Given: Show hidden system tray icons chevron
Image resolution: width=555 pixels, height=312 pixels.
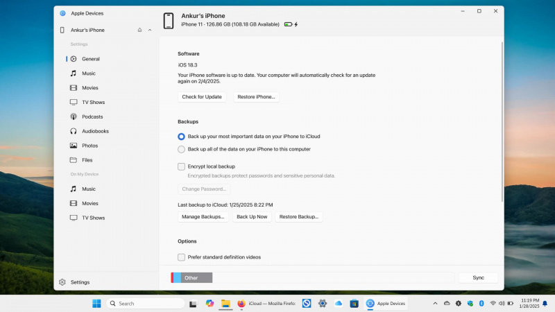Looking at the screenshot, I should (x=436, y=304).
